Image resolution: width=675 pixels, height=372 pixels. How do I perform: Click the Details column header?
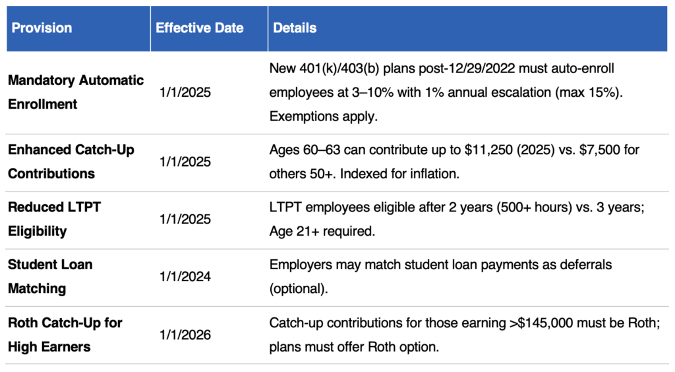click(295, 28)
